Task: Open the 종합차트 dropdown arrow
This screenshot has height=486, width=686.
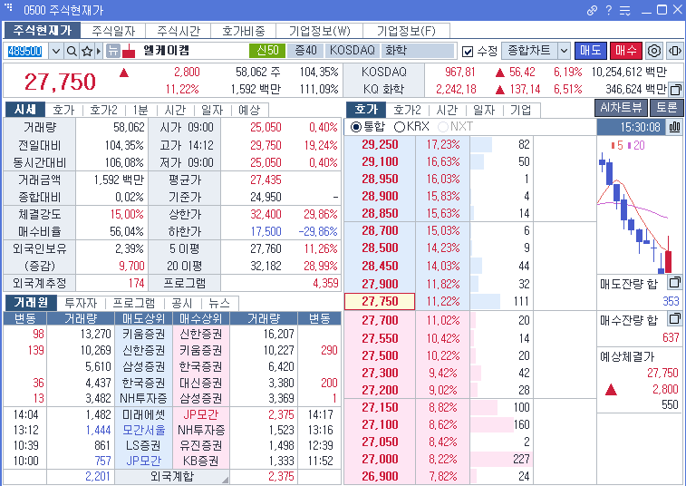Action: [564, 51]
